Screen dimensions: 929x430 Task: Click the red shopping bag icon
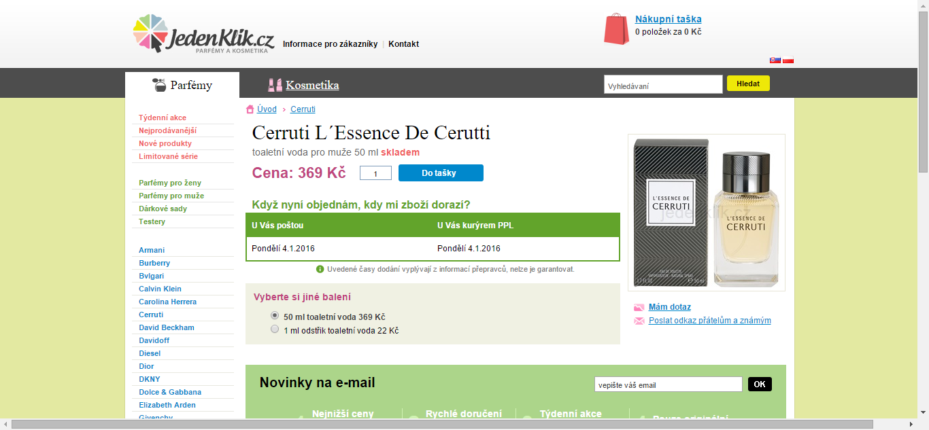[x=617, y=29]
